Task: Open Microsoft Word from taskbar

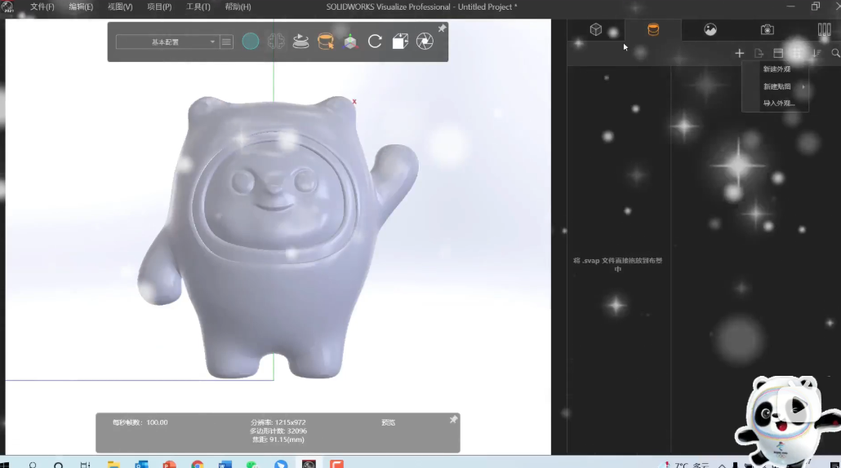Action: tap(225, 464)
